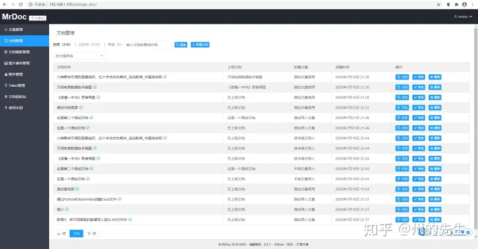Expand the mrdoc user menu
Image resolution: width=478 pixels, height=249 pixels.
coord(463,17)
